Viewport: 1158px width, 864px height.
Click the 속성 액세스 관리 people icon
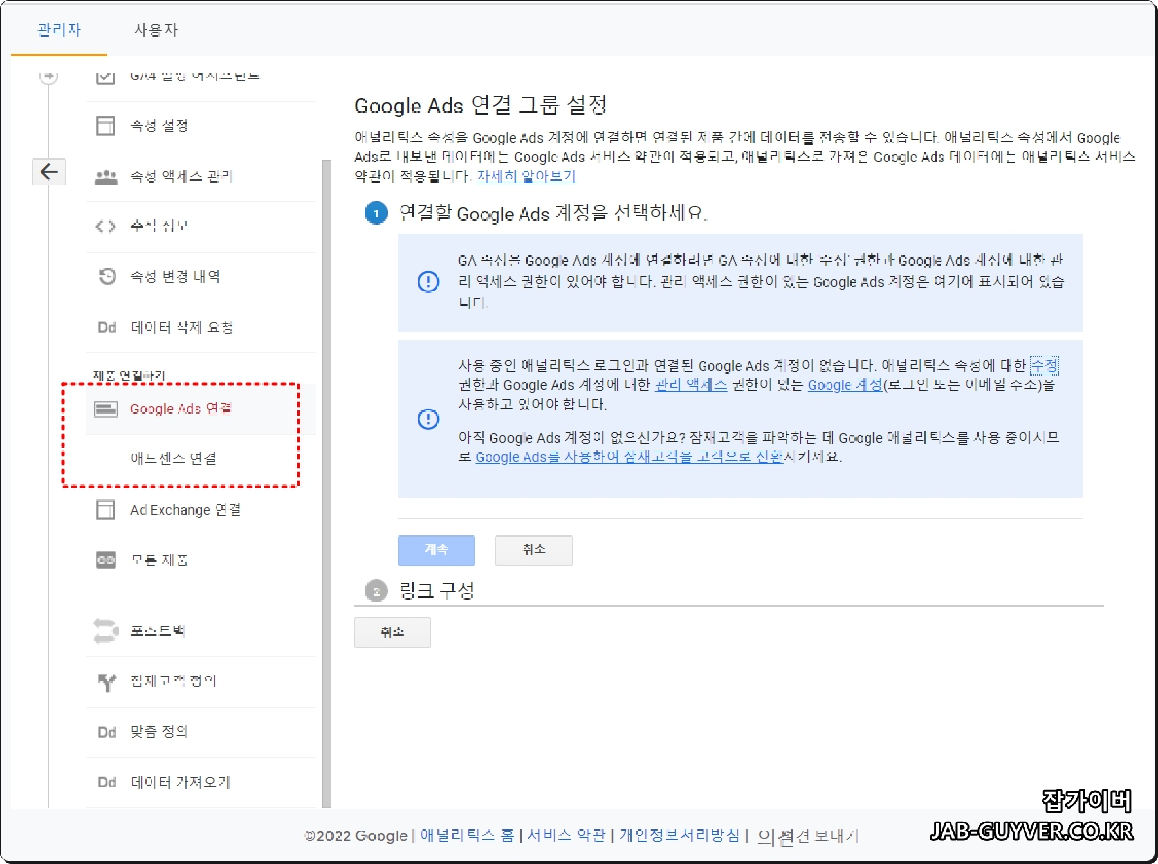pyautogui.click(x=106, y=176)
